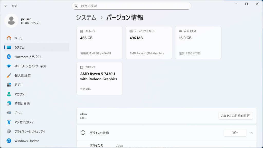Open the Apps settings section
The height and width of the screenshot is (148, 263).
click(x=18, y=85)
